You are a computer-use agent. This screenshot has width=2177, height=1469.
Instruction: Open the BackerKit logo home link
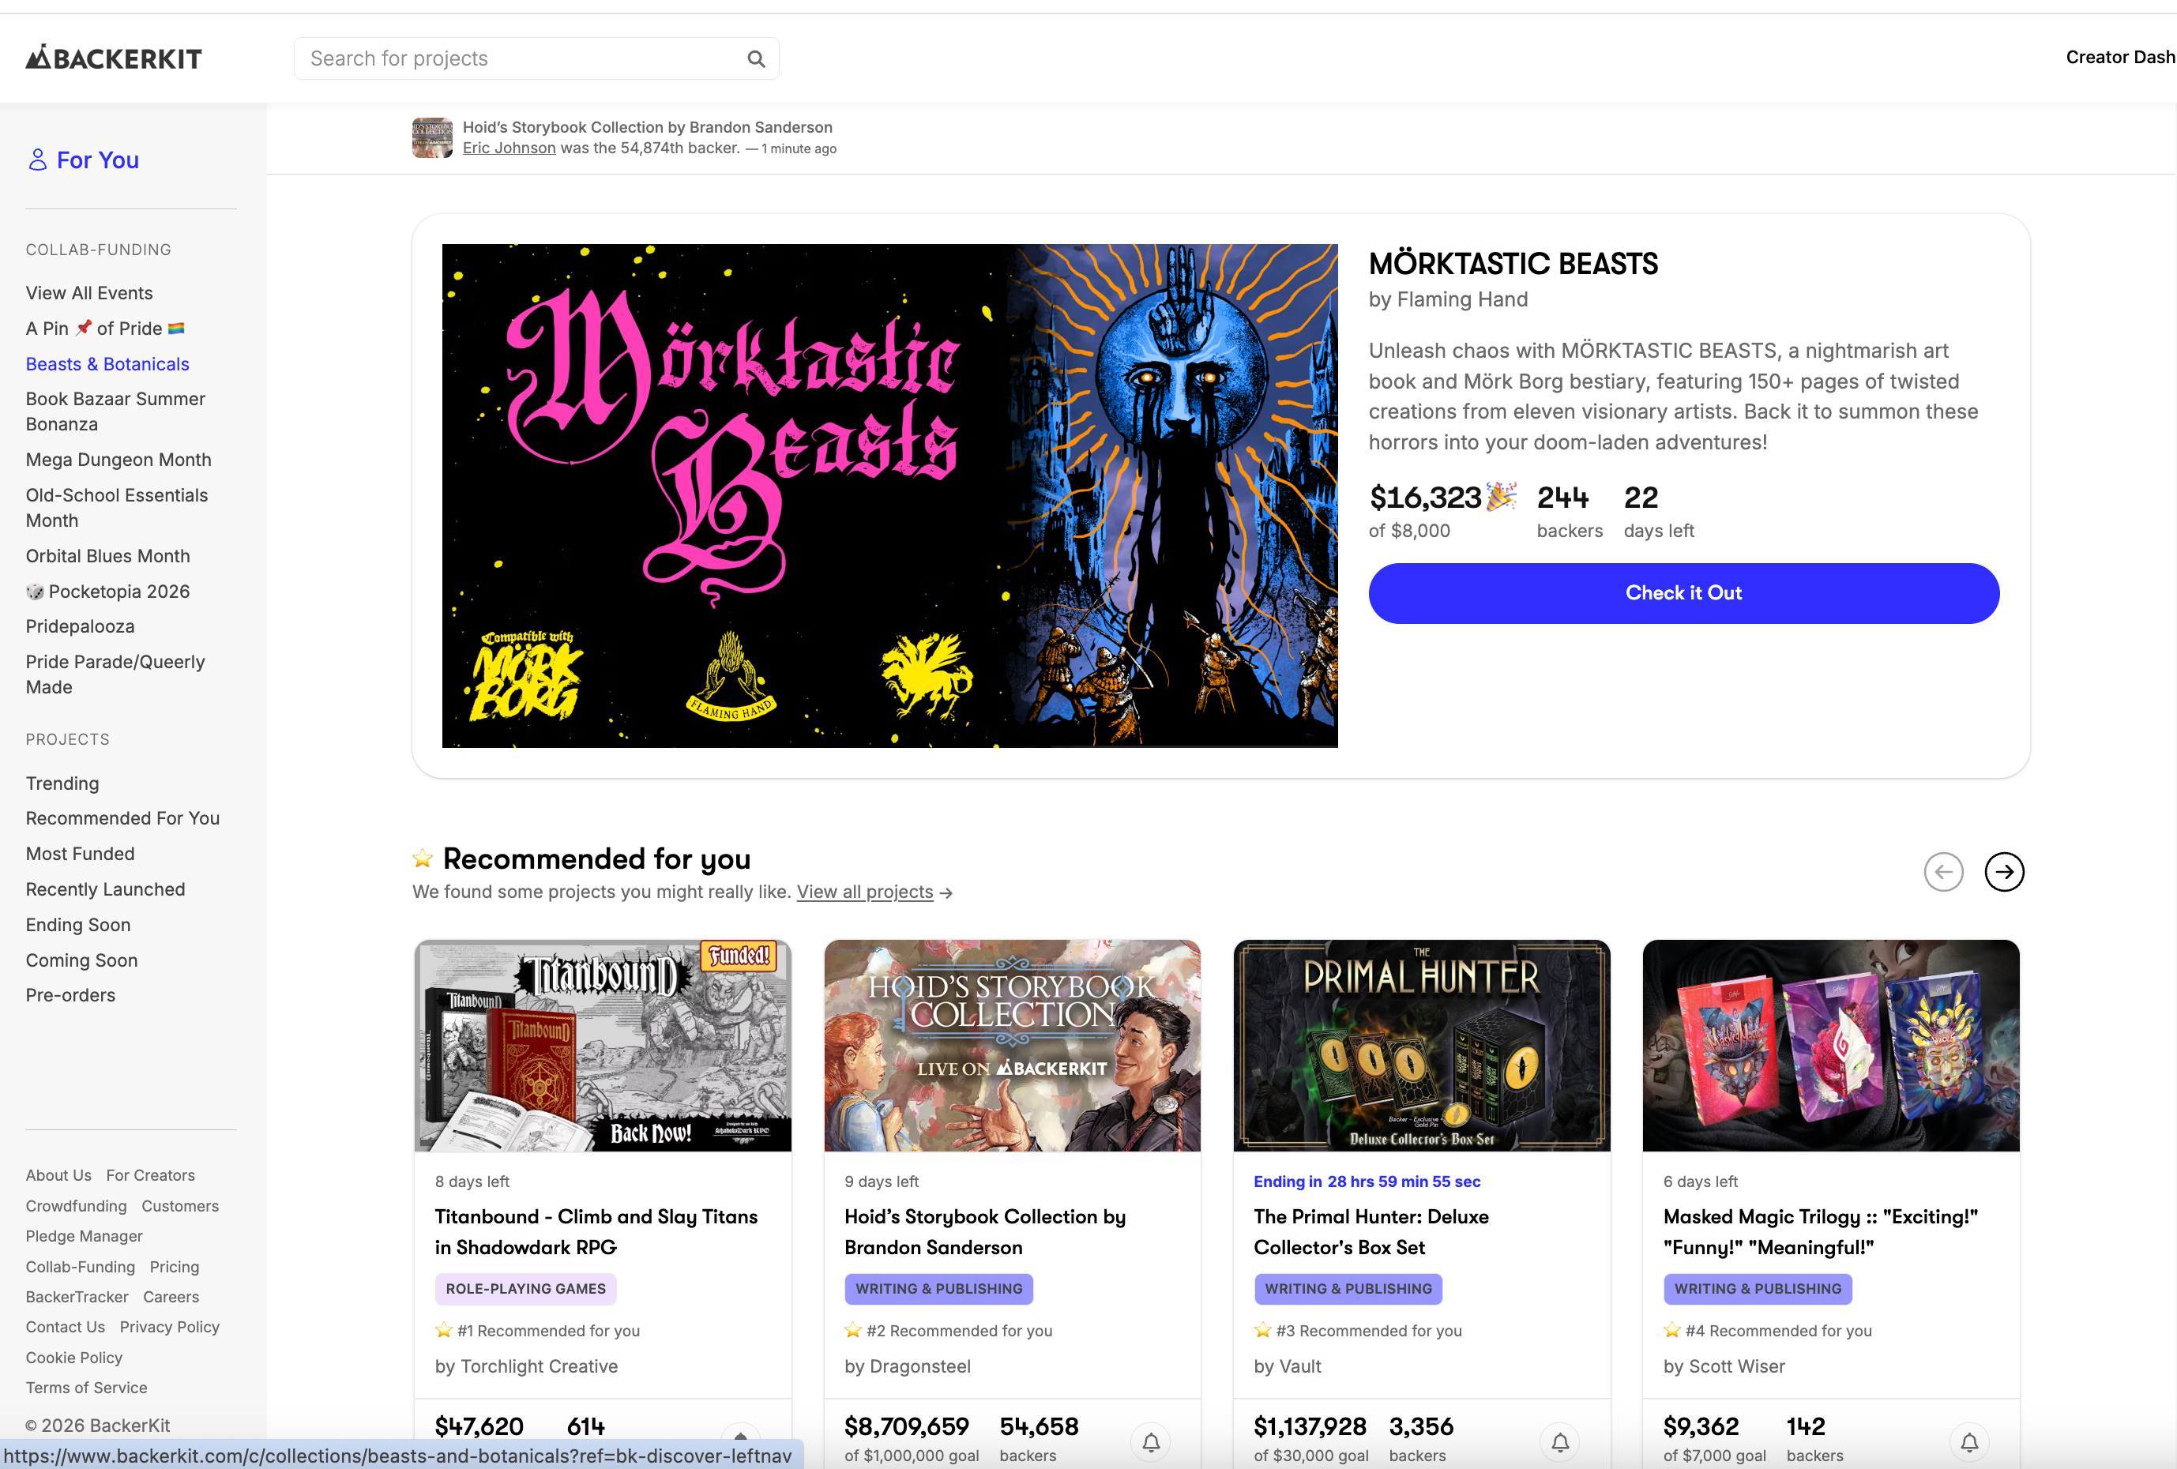pos(113,58)
